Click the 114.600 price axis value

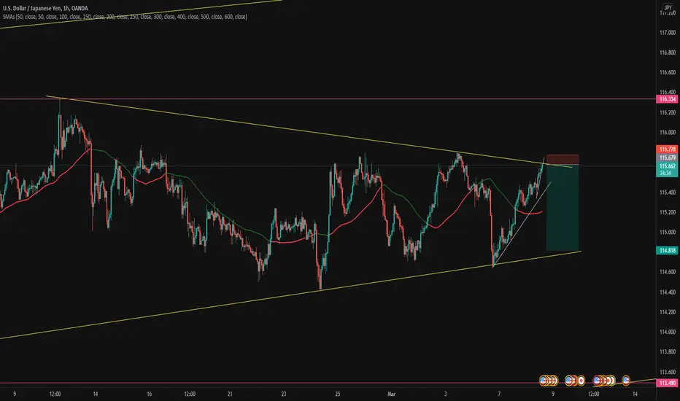pyautogui.click(x=668, y=272)
